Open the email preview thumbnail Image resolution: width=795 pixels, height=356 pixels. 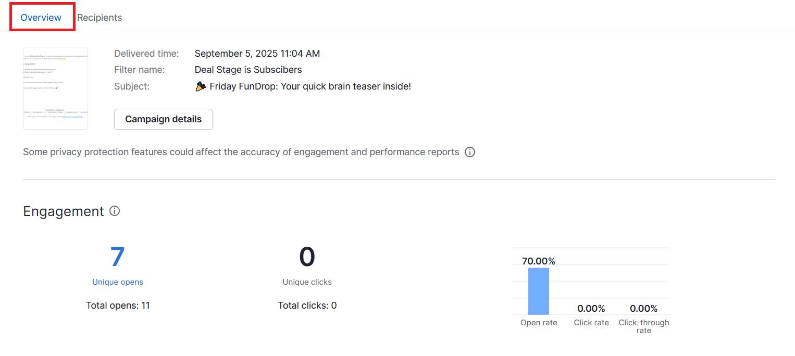click(55, 87)
